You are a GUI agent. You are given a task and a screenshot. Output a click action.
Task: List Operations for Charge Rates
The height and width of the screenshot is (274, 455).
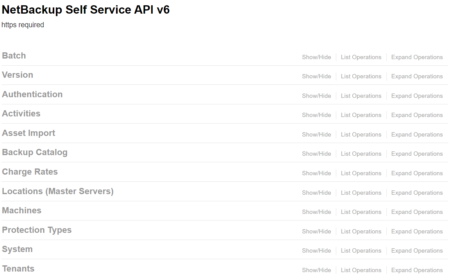click(361, 173)
